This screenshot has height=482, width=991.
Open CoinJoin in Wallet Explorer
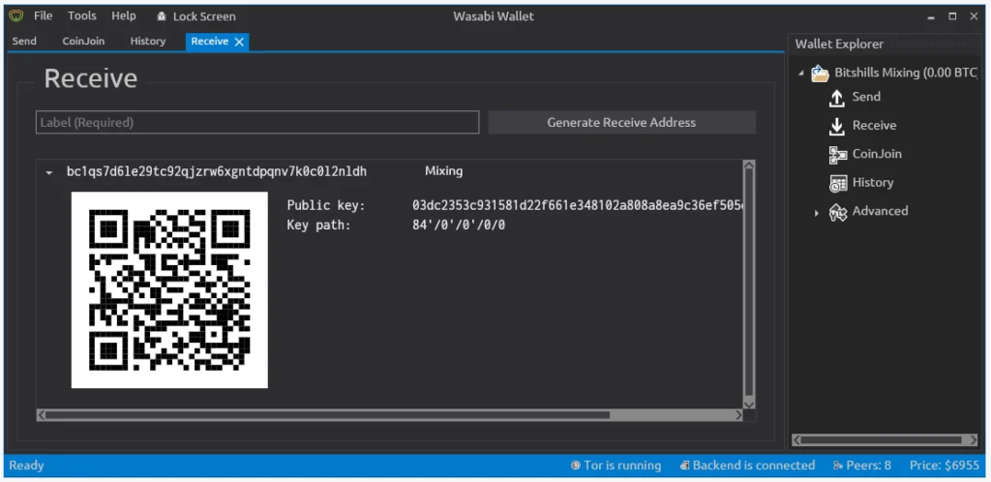tap(877, 154)
